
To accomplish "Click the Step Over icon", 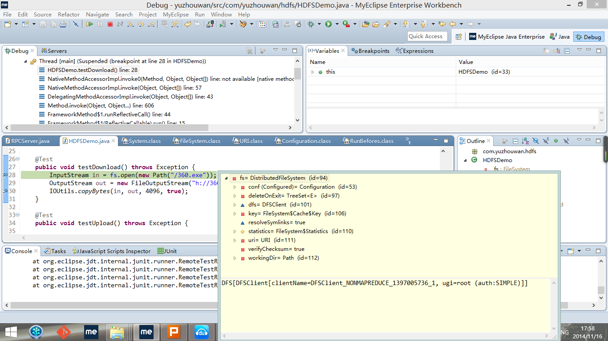I will coord(141,24).
